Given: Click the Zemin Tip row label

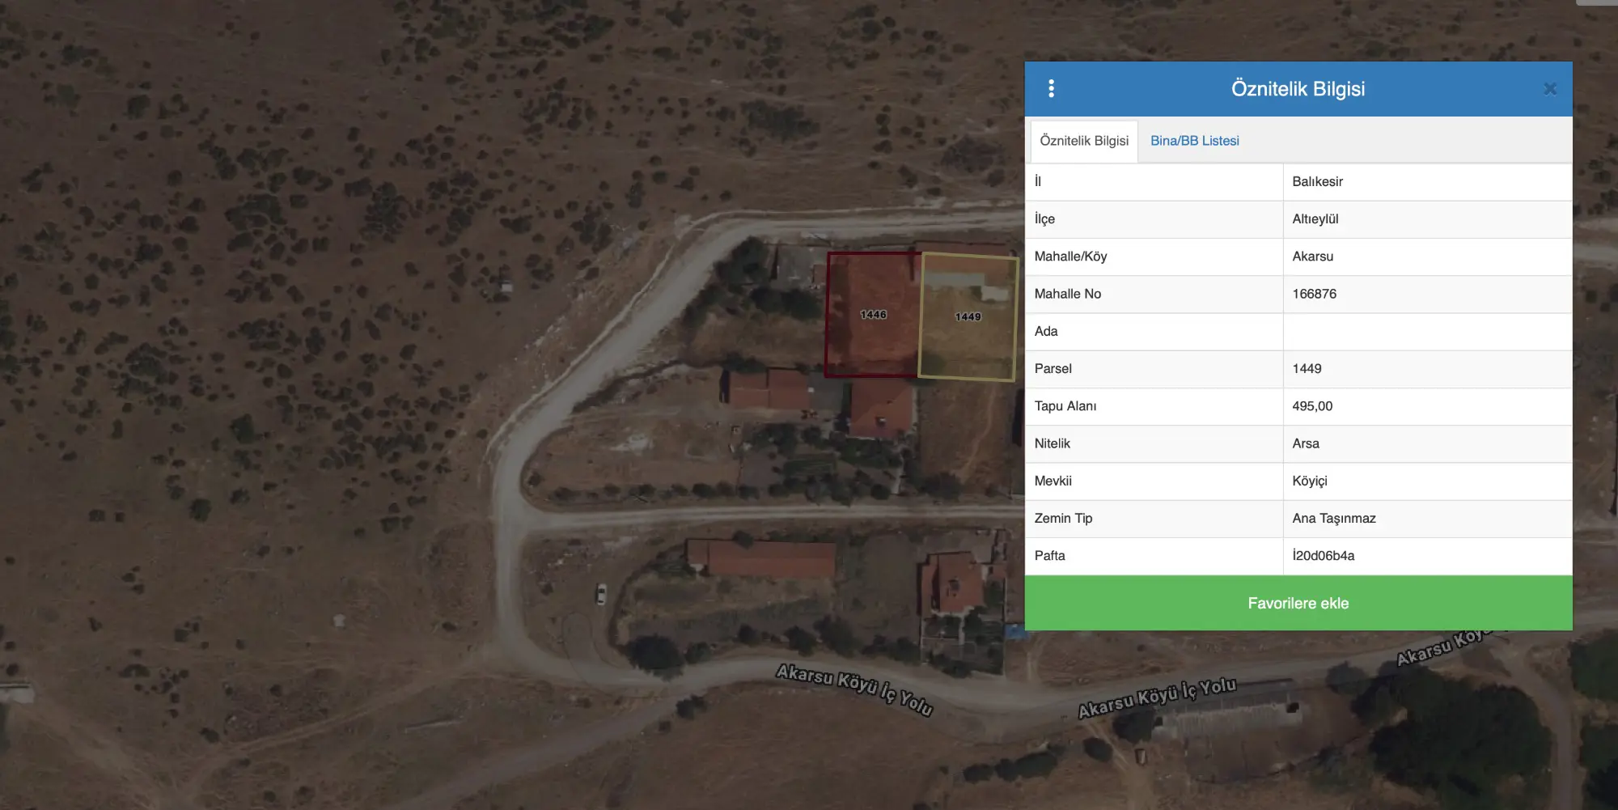Looking at the screenshot, I should coord(1063,518).
